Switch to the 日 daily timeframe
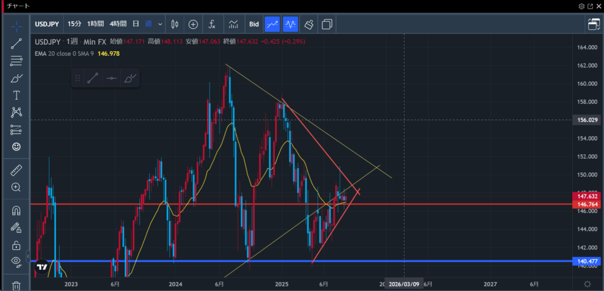 click(x=136, y=24)
